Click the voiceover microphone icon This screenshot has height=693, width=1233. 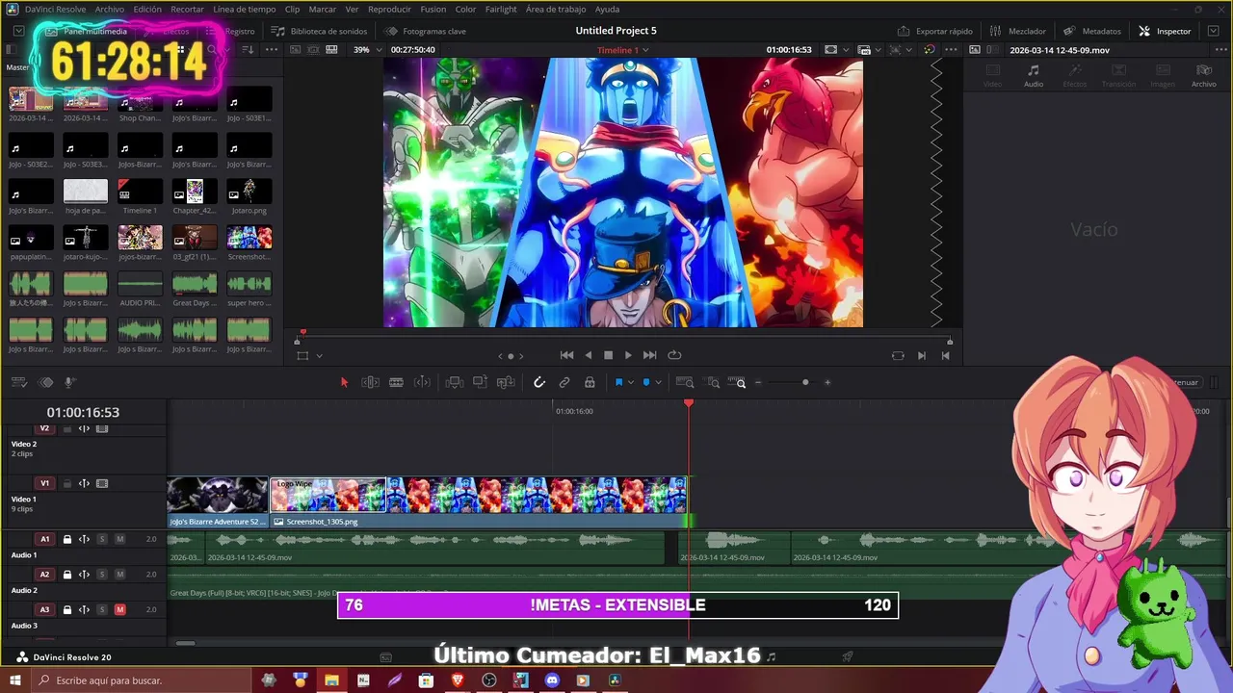tap(69, 382)
